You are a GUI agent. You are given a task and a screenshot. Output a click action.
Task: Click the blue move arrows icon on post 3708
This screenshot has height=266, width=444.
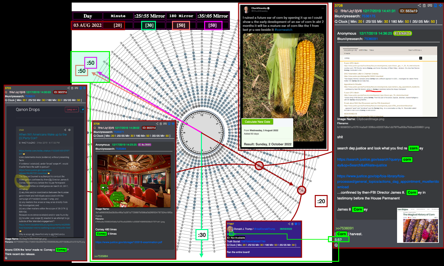point(440,5)
